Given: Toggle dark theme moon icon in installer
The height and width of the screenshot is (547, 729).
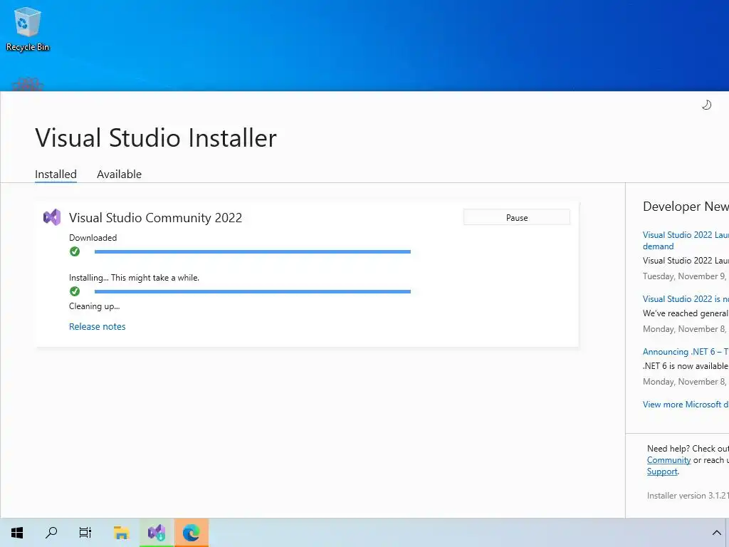Looking at the screenshot, I should (706, 105).
